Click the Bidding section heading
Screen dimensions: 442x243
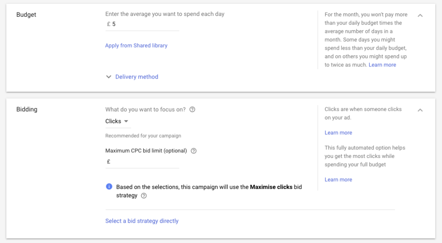pos(27,109)
